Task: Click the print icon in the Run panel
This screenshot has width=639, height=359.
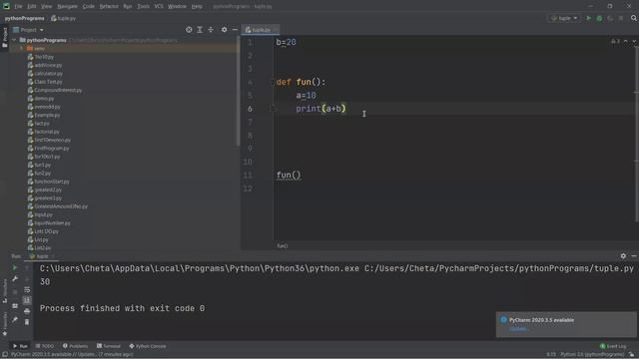Action: [27, 311]
